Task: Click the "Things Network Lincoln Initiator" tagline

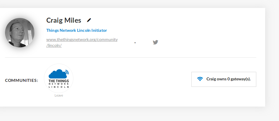Action: (x=76, y=30)
